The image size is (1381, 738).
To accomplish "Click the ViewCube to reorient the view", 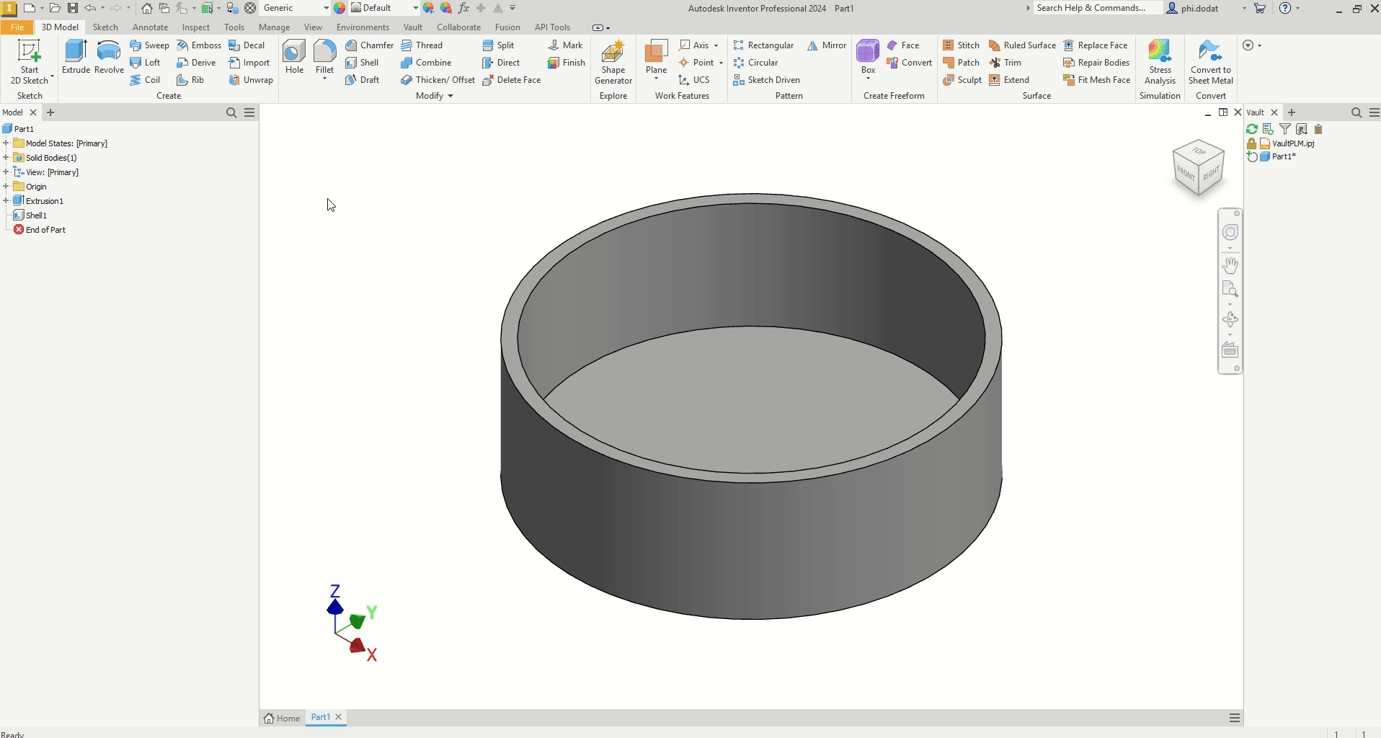I will [1199, 167].
